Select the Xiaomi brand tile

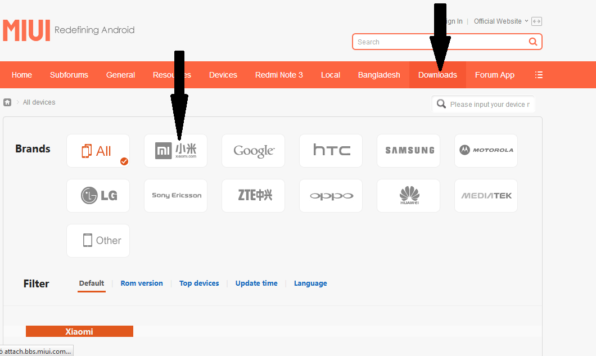pos(175,151)
